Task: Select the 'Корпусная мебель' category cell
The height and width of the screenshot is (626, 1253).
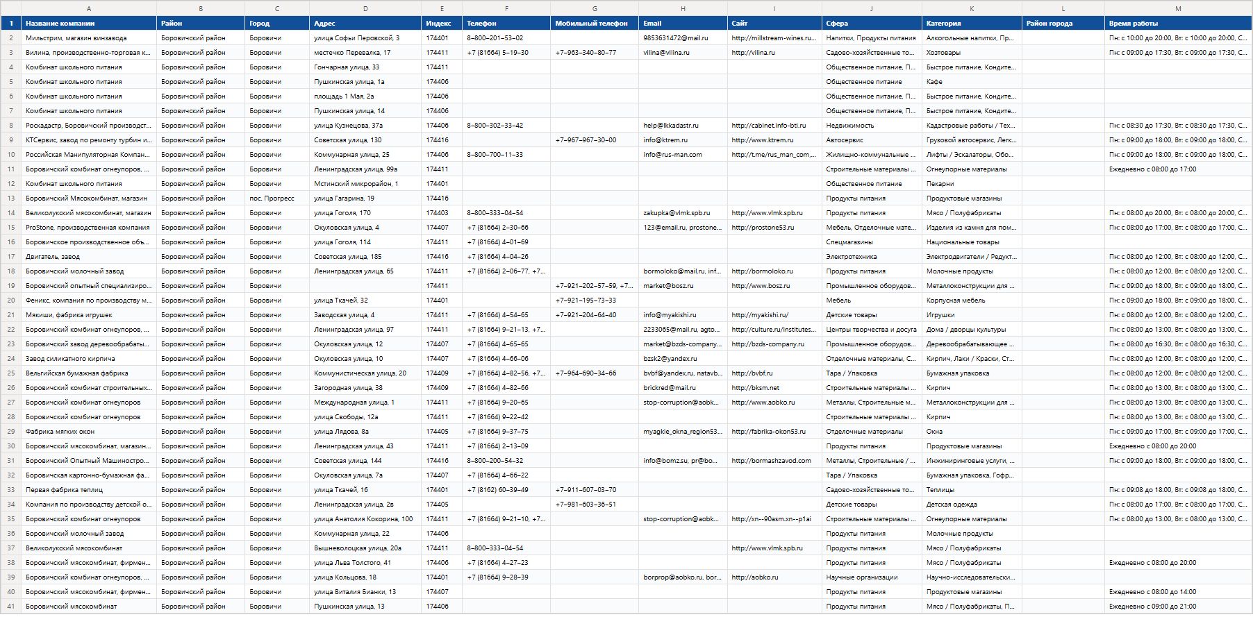Action: pos(972,301)
